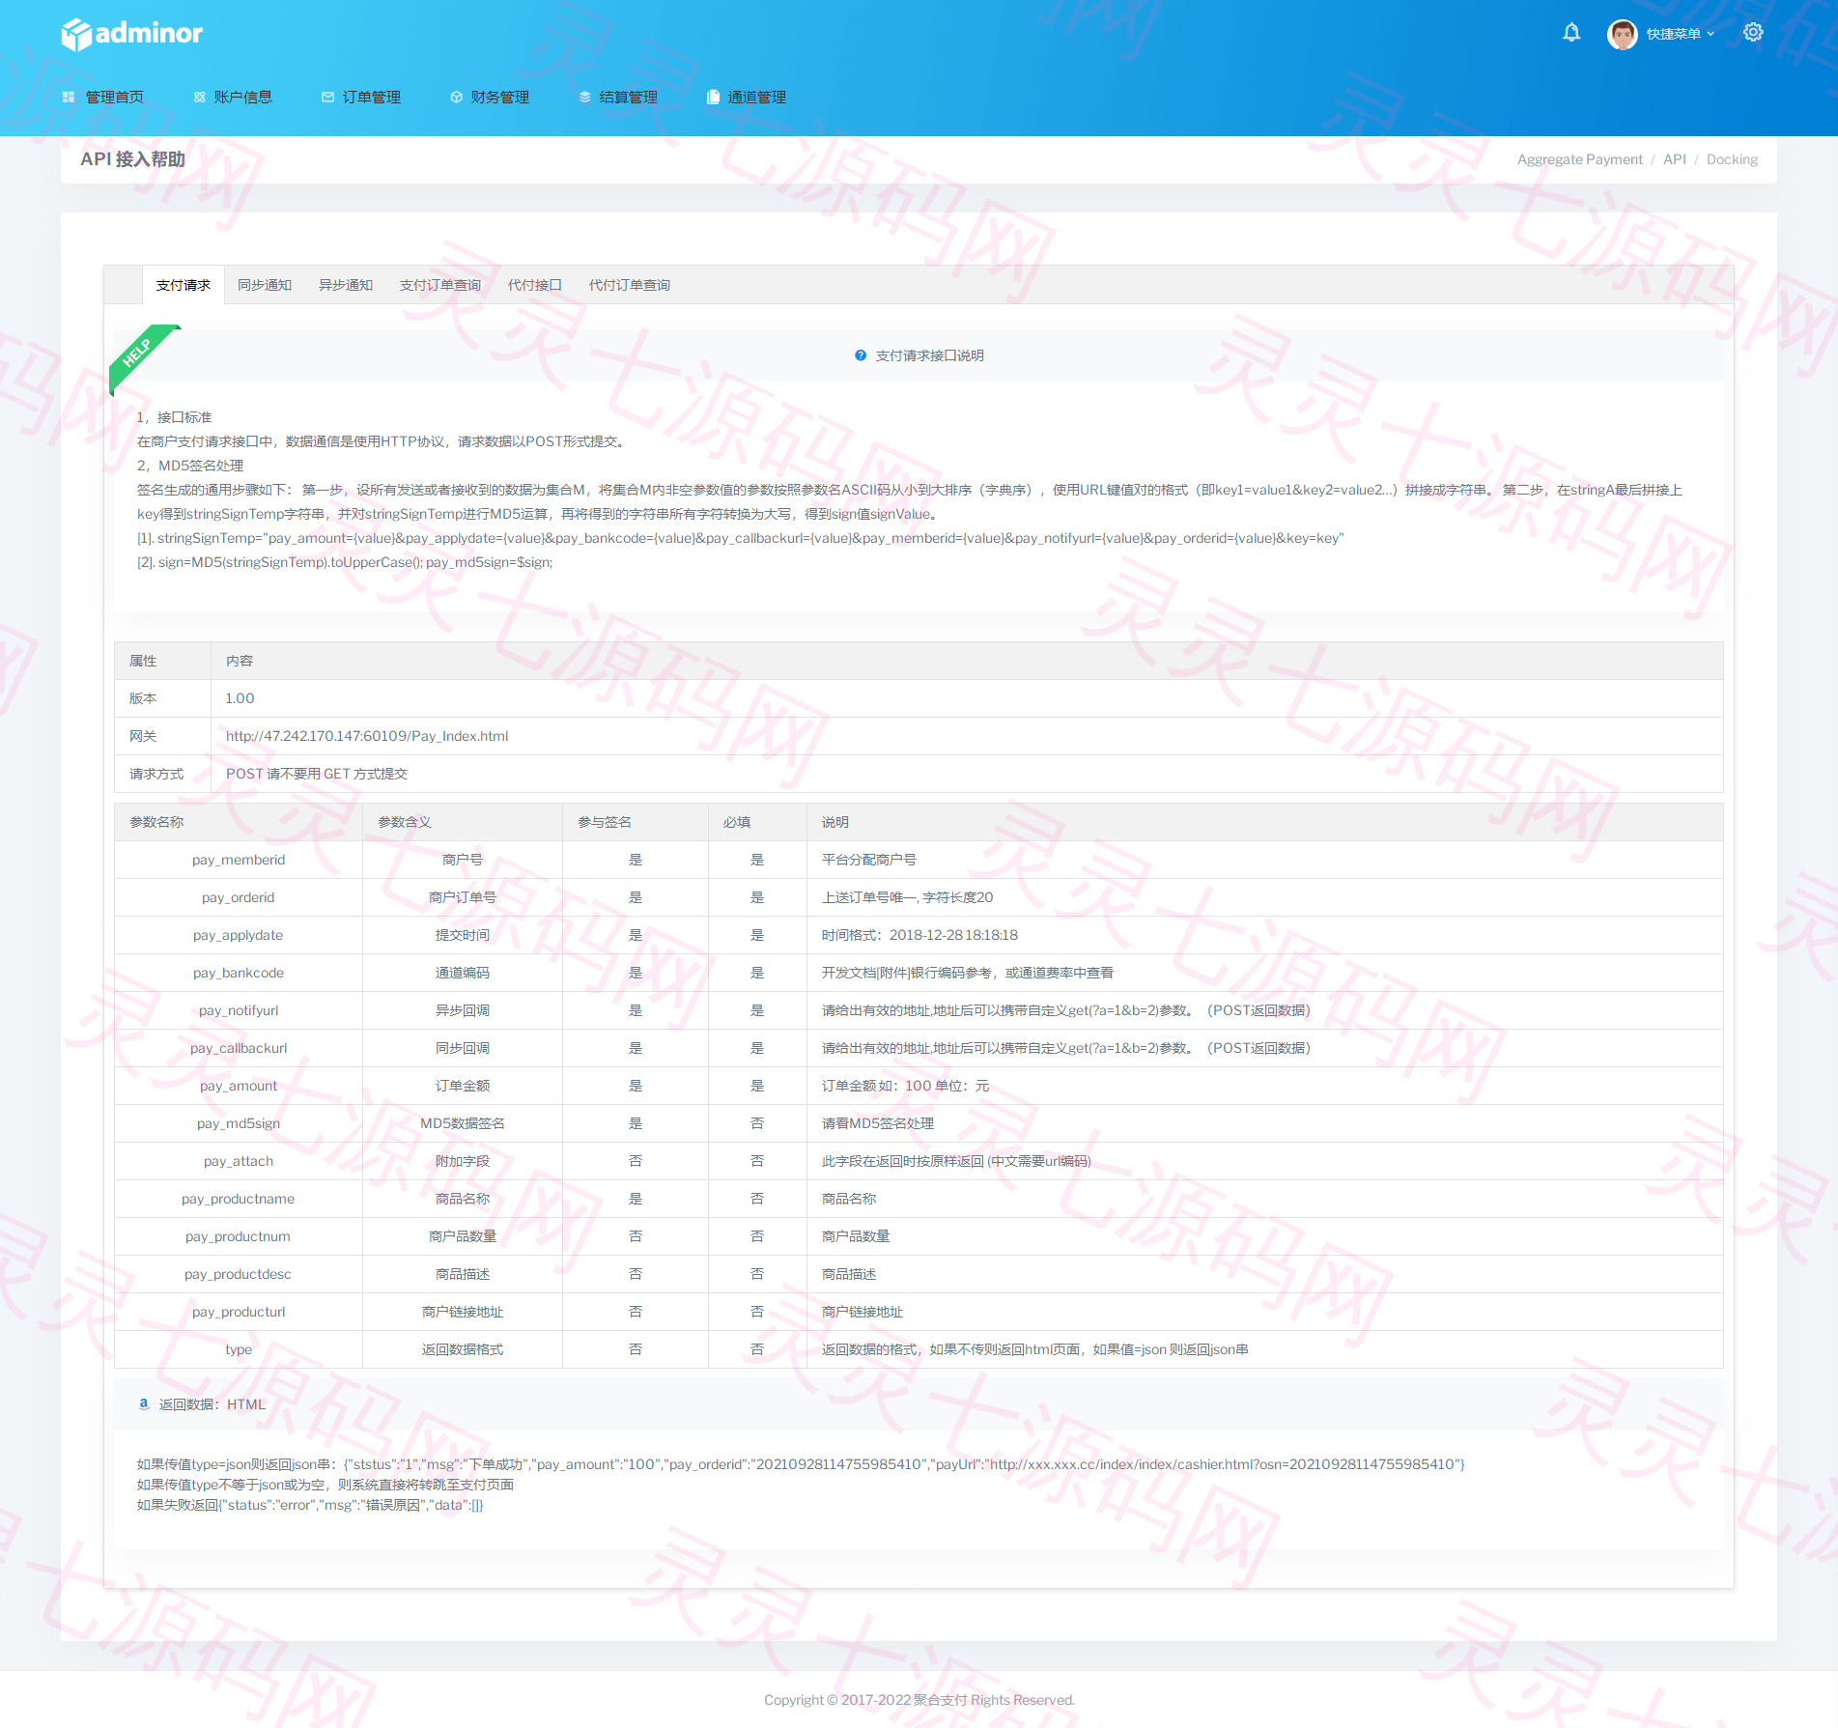The image size is (1838, 1728).
Task: Open the 账户信息 menu
Action: click(233, 97)
